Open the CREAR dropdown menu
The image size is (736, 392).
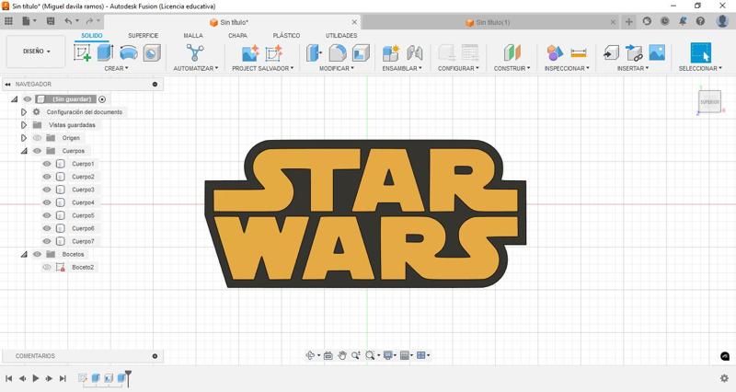[116, 68]
